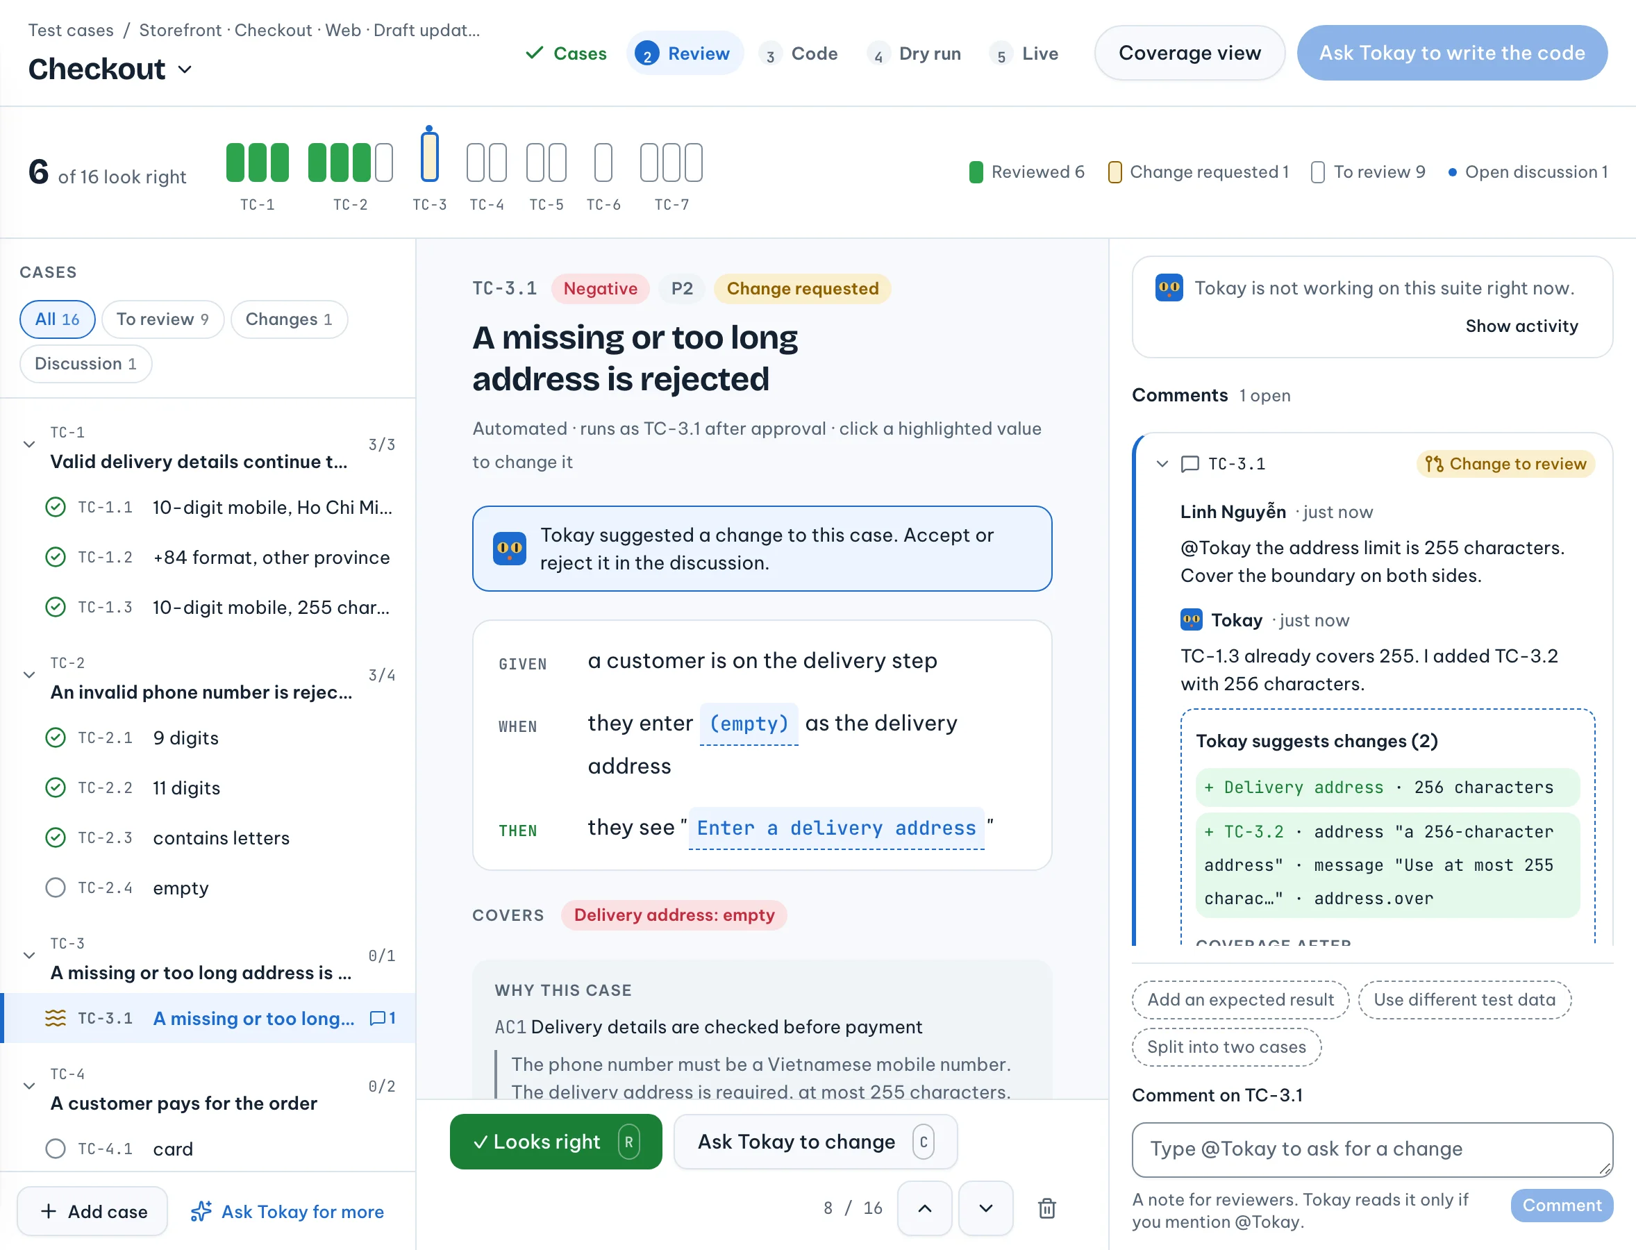Click the green check icon on TC-1.1
1636x1250 pixels.
tap(56, 508)
